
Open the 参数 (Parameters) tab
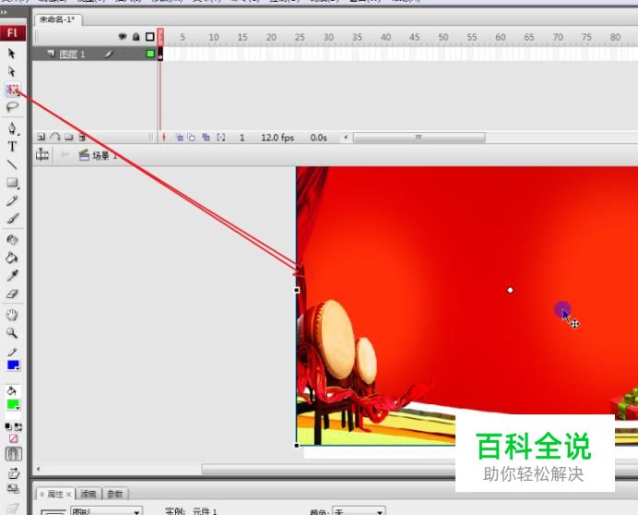(115, 494)
